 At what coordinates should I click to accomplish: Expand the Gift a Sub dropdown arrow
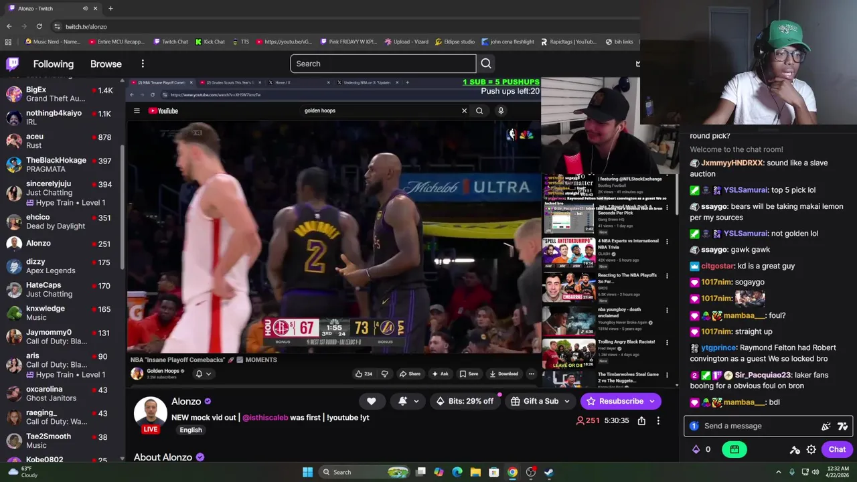point(567,401)
